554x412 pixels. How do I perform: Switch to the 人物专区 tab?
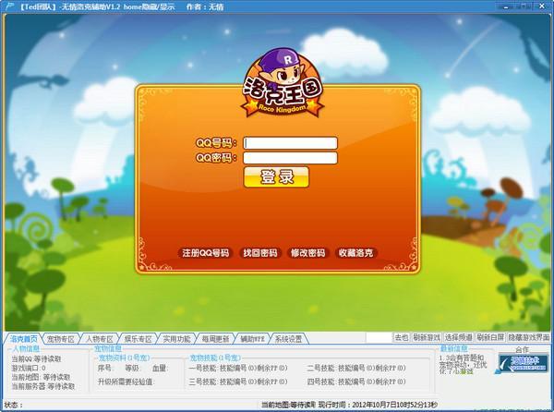100,339
